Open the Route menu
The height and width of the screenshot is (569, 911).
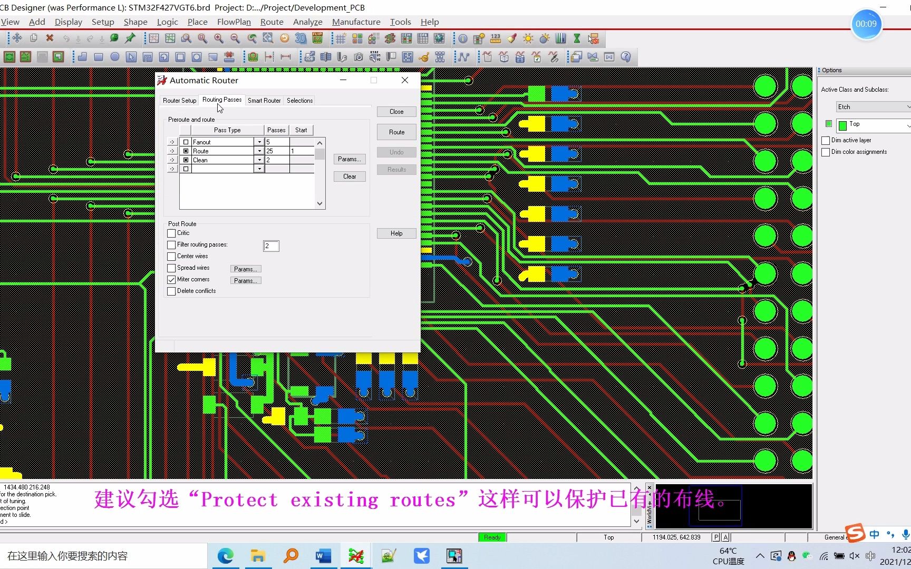(272, 22)
